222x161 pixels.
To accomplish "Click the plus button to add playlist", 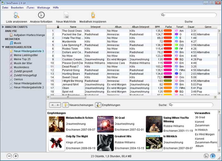I will point(16,156).
